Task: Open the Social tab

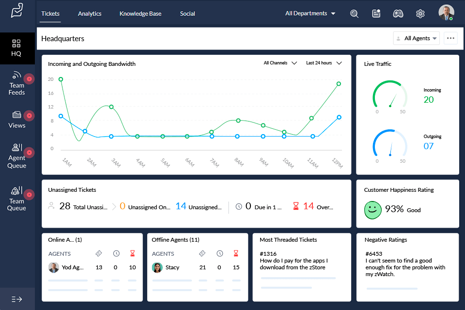Action: (x=187, y=14)
